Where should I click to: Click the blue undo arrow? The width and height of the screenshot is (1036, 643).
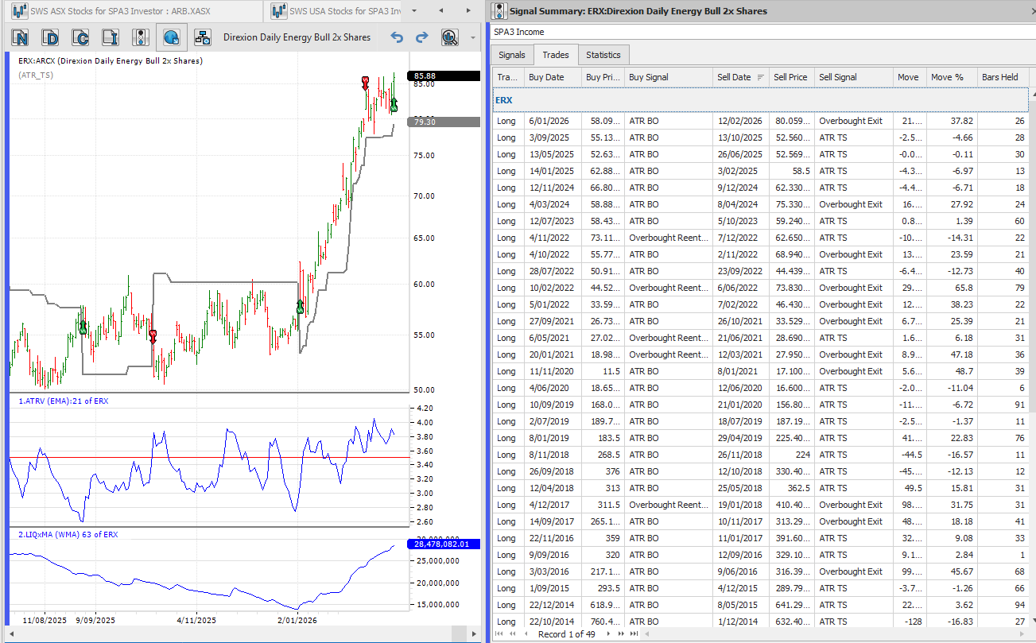[x=398, y=37]
